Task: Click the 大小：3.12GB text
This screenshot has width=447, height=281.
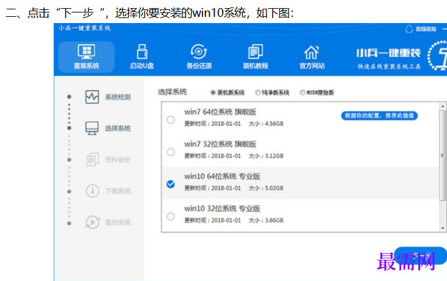Action: coord(266,156)
